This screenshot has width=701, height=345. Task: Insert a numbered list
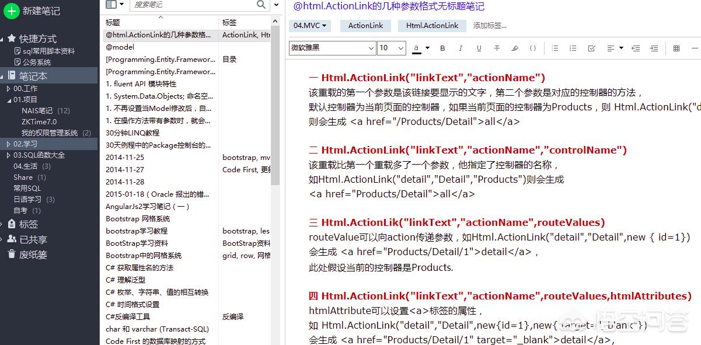573,48
